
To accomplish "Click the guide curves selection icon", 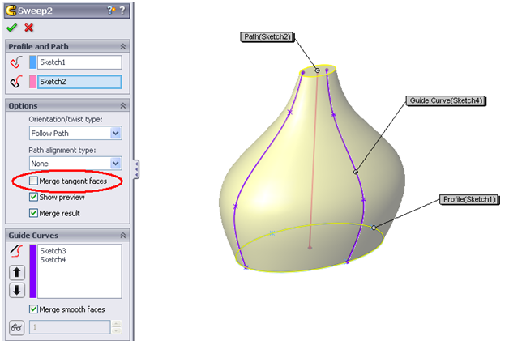I will coord(16,251).
